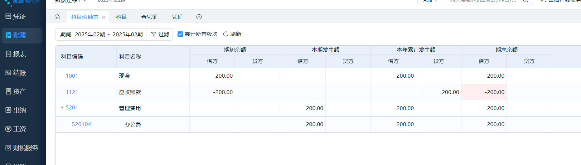Close the 科目余额表 tab
This screenshot has width=581, height=165.
[x=103, y=17]
